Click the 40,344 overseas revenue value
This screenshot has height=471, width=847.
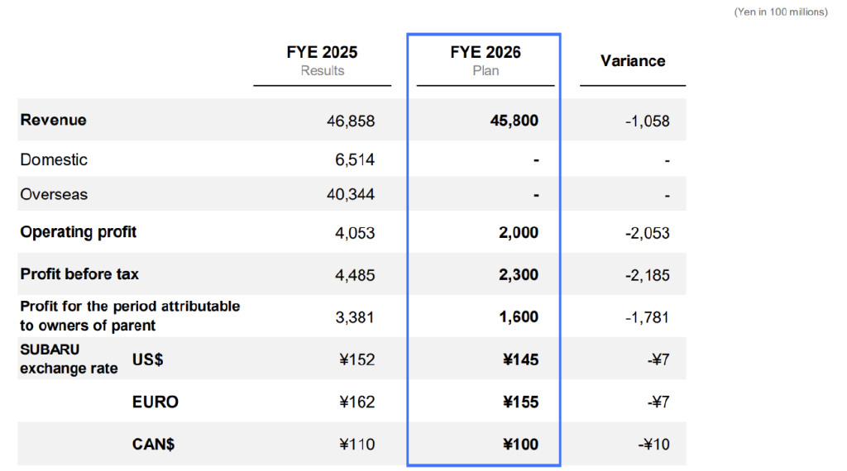(351, 195)
